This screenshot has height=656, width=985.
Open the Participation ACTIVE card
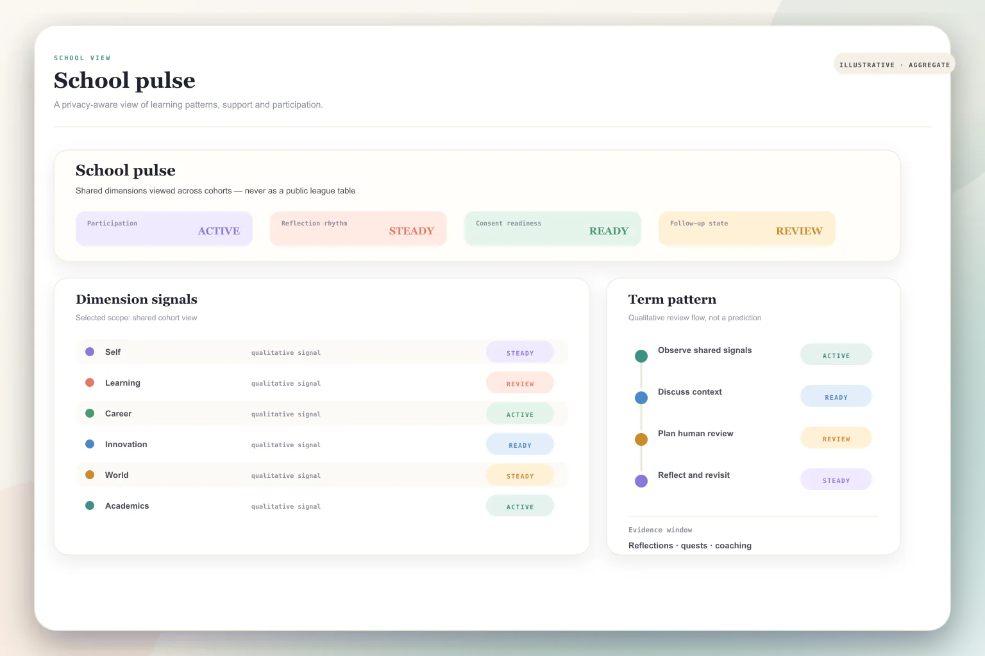click(x=164, y=229)
